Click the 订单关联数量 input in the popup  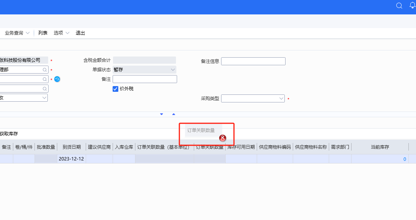[x=202, y=130]
